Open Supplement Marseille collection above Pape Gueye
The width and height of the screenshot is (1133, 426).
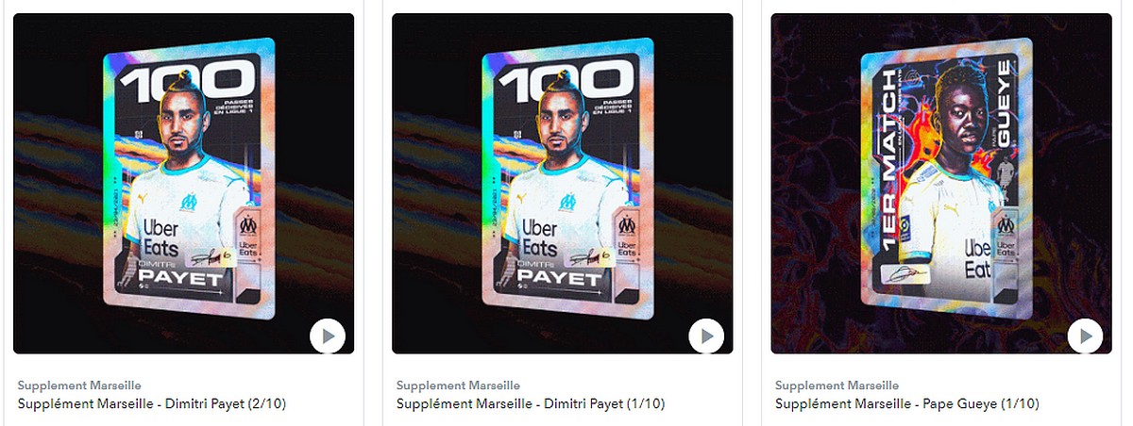(837, 385)
